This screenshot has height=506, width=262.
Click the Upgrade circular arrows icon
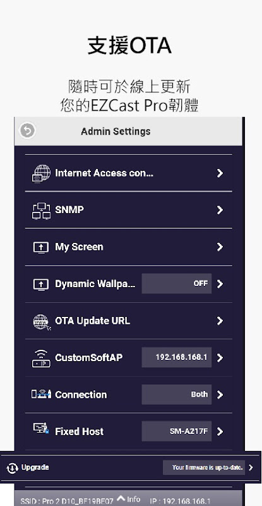[12, 468]
